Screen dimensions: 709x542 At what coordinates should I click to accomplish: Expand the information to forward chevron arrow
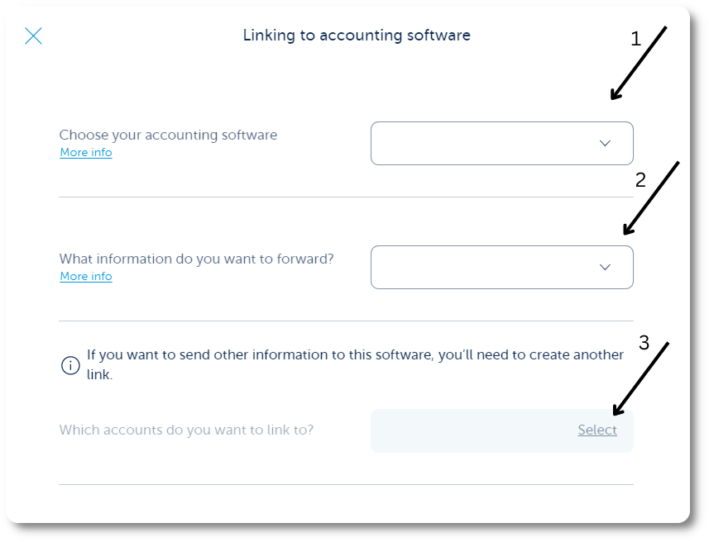click(605, 267)
